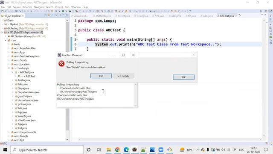Viewport: 273px width, 154px height.
Task: Switch to the ABCTest.java editor tab
Action: (x=227, y=16)
